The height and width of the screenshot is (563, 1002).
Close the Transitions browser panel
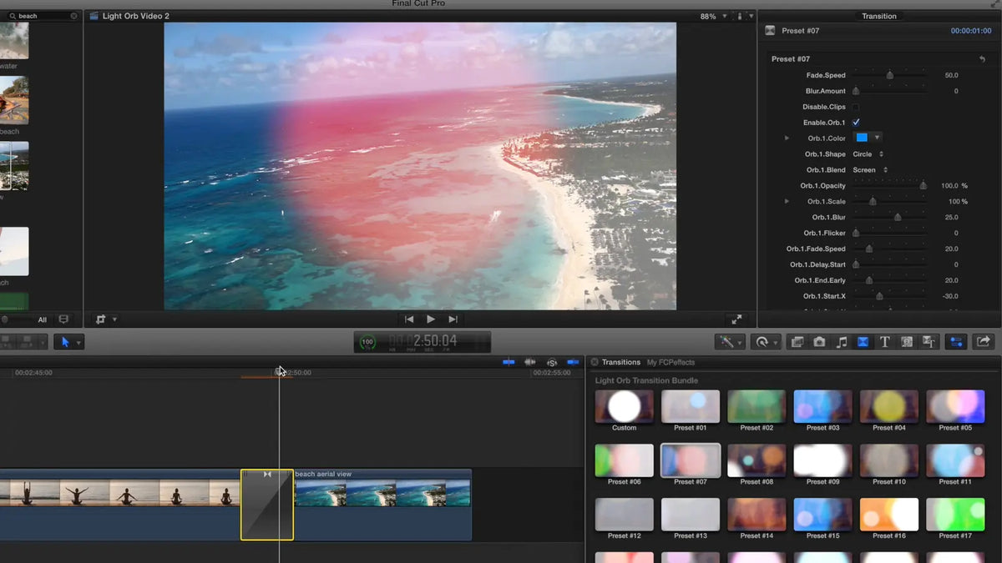pyautogui.click(x=595, y=362)
